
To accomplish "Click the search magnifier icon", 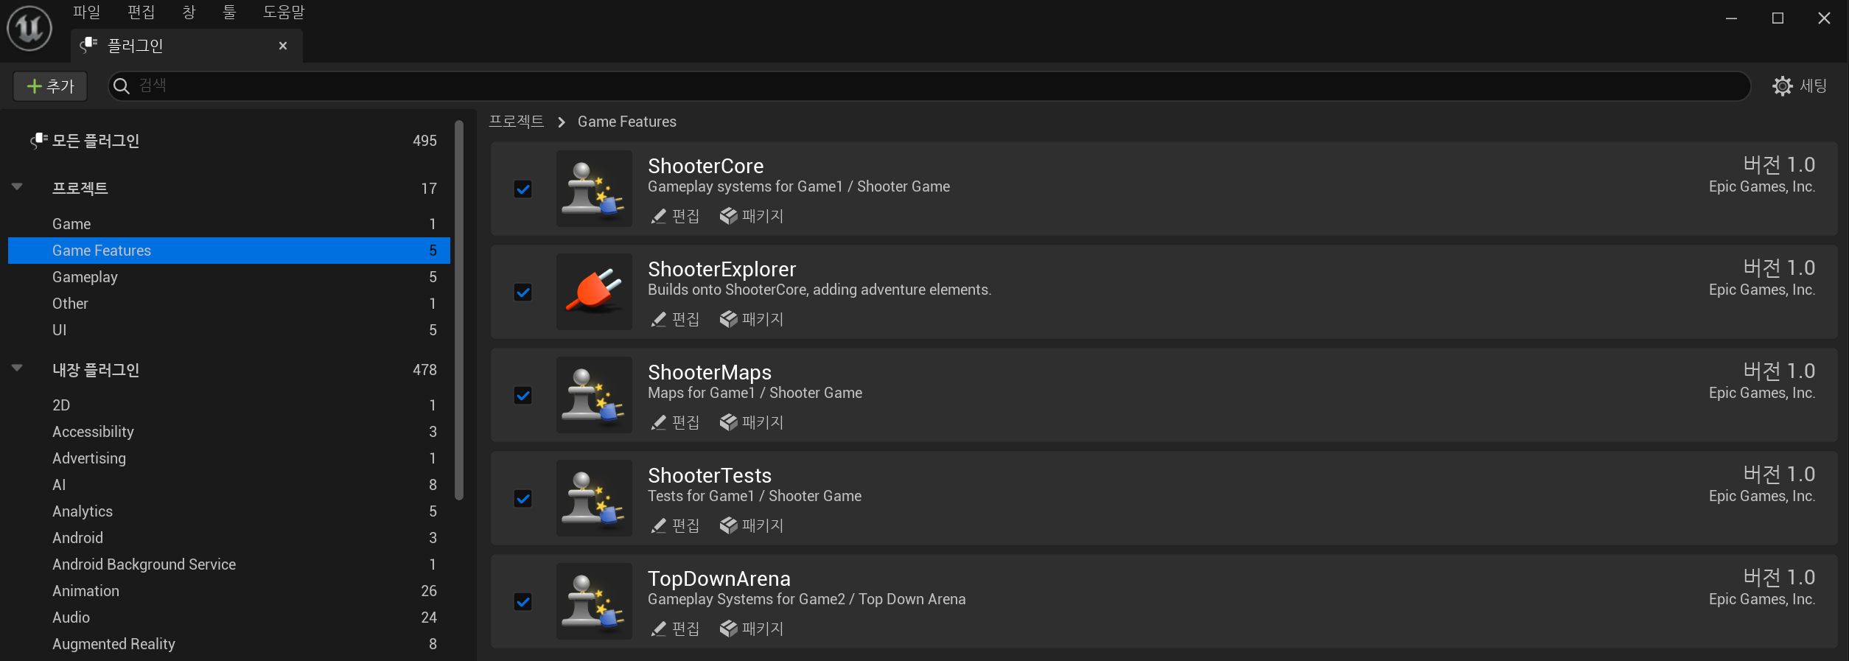I will click(x=122, y=86).
